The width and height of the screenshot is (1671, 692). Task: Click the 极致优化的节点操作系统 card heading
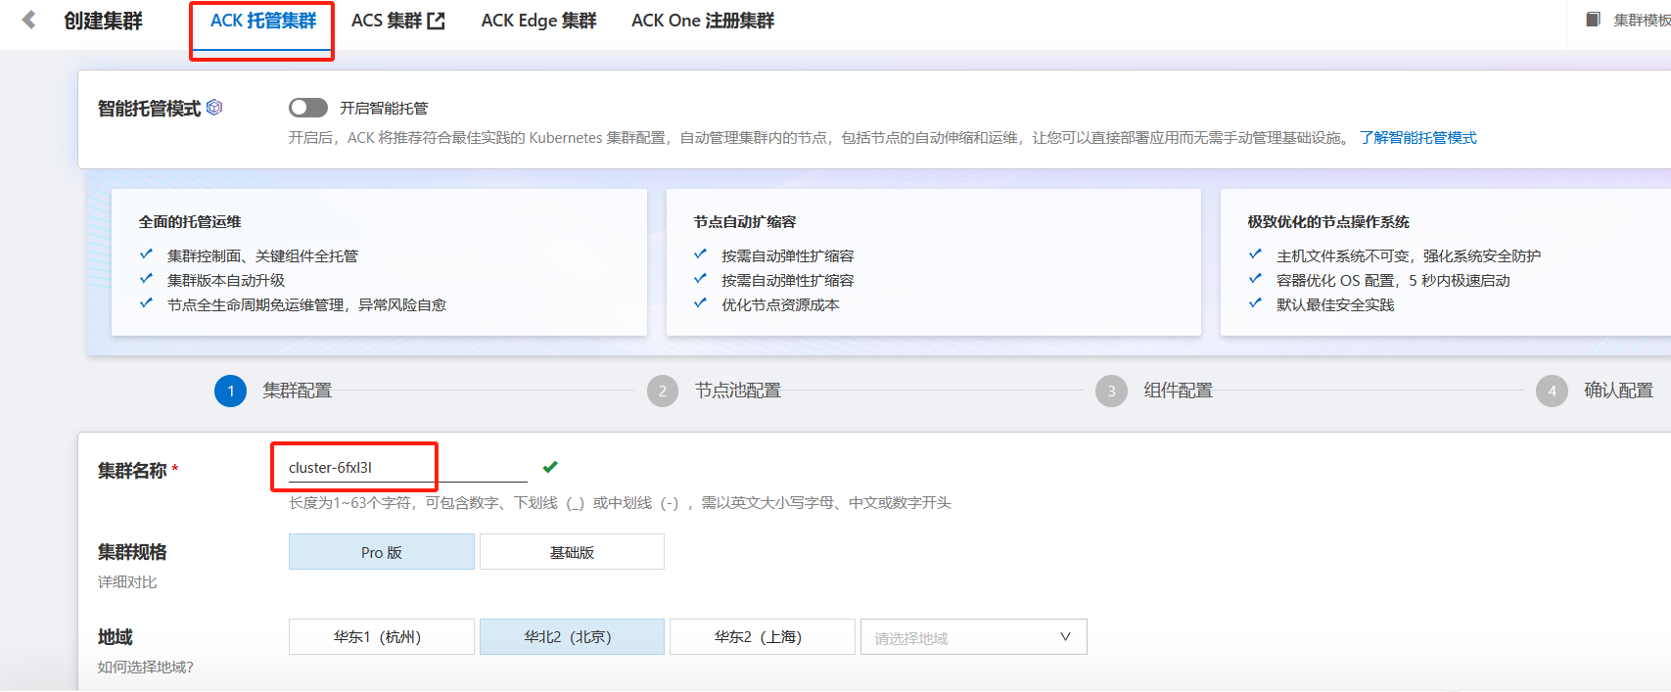pos(1328,222)
